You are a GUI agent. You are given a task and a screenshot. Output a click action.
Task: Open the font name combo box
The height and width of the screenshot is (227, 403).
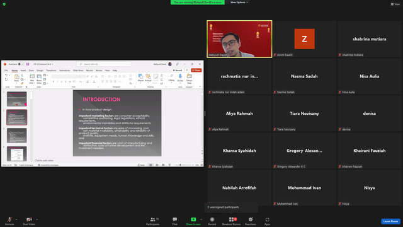click(x=64, y=76)
